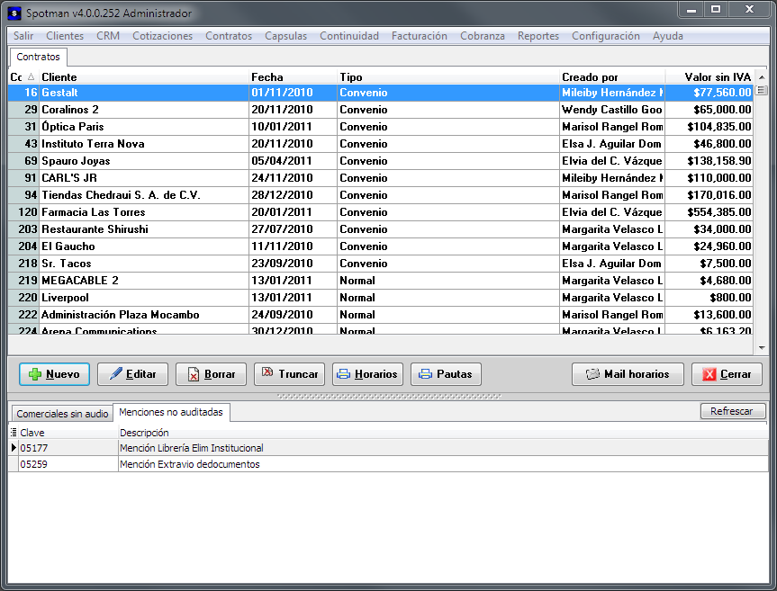The width and height of the screenshot is (777, 591).
Task: Open the Cobranza menu
Action: click(x=483, y=36)
